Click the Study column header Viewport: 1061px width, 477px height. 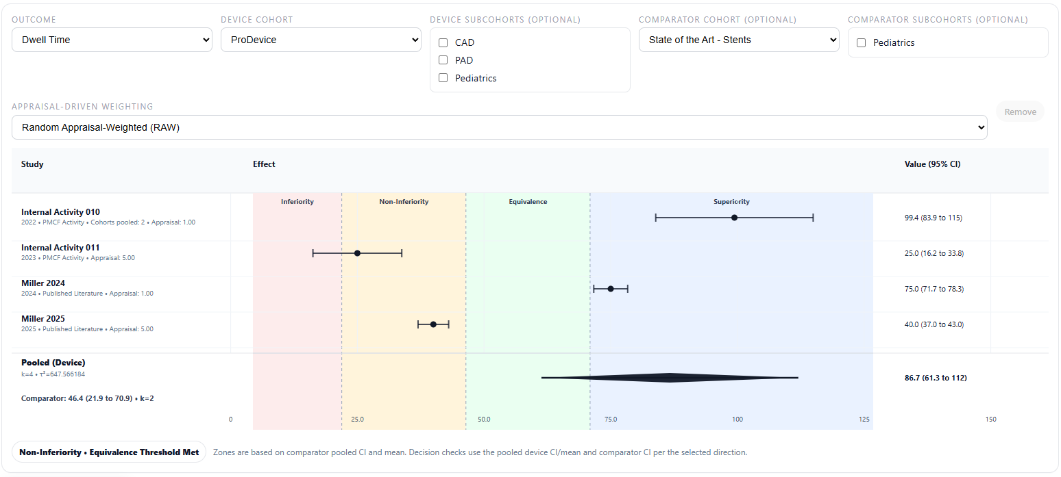(32, 164)
